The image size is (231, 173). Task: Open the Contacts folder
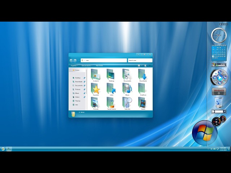point(96,75)
